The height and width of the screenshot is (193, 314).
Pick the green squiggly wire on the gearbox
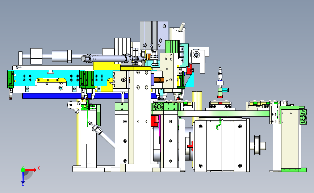(219, 124)
